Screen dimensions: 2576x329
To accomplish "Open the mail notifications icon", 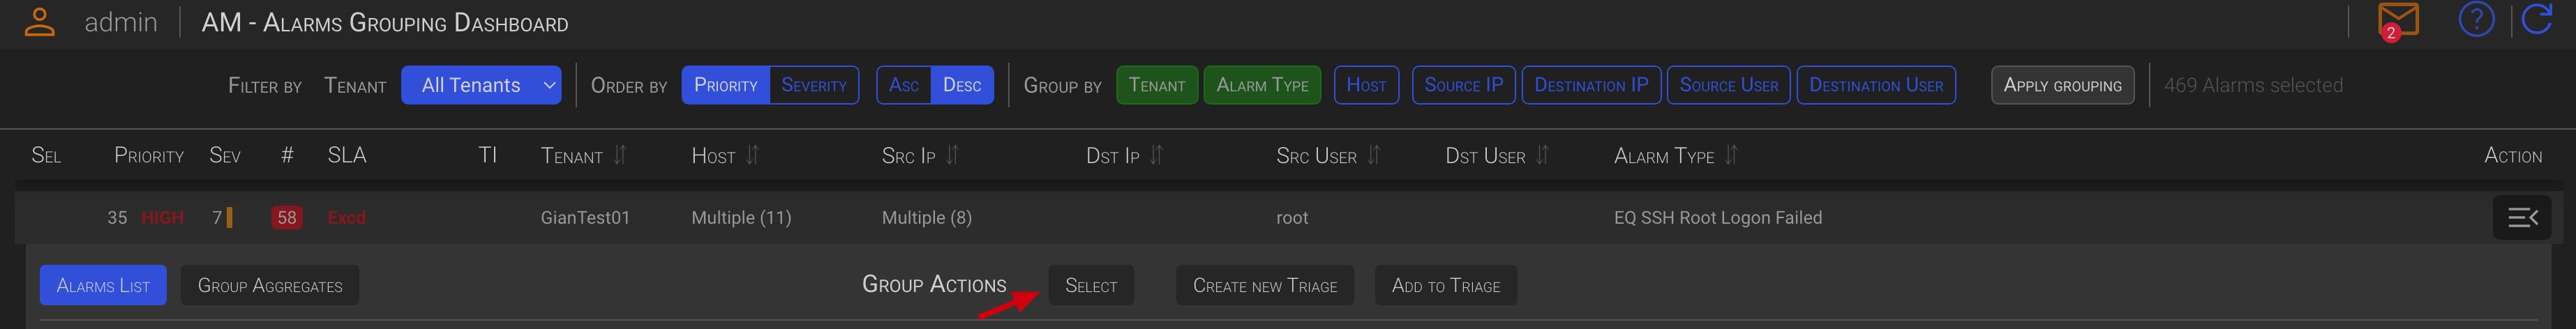I will click(x=2397, y=20).
